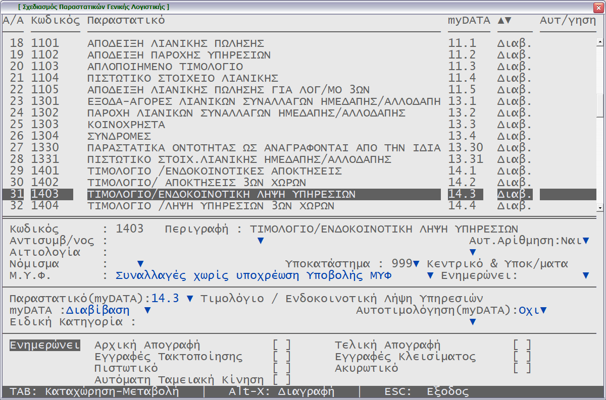Toggle the Τελική Απογραφή checkbox
606x400 pixels.
522,346
